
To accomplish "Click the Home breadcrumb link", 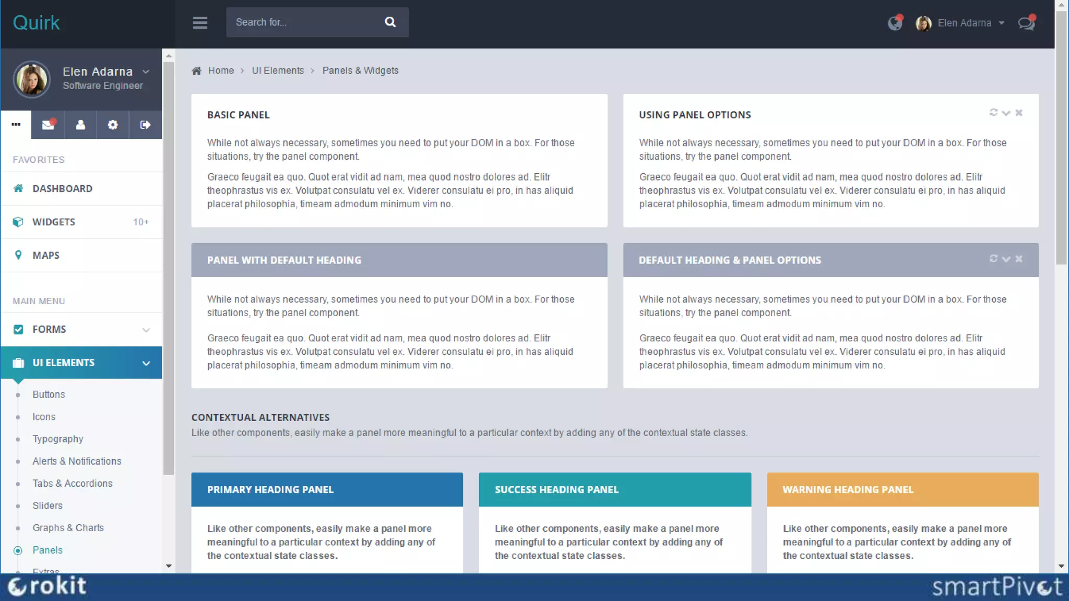I will coord(221,70).
